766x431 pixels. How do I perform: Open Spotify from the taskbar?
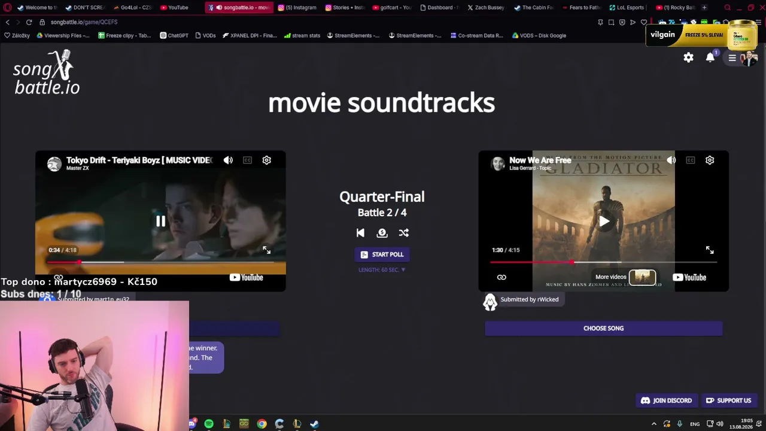(209, 424)
